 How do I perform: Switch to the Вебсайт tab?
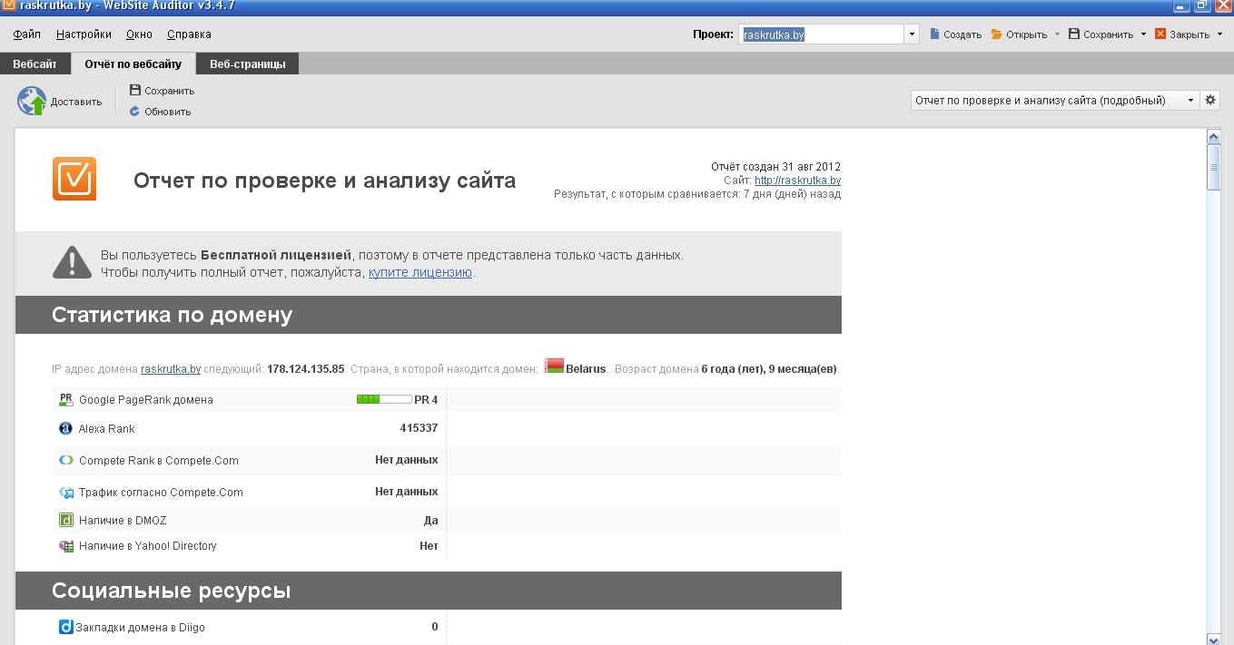coord(35,64)
